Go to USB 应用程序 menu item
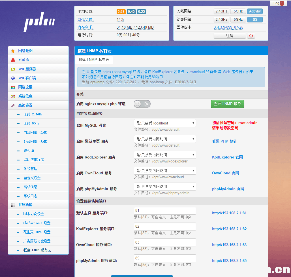 pyautogui.click(x=38, y=160)
